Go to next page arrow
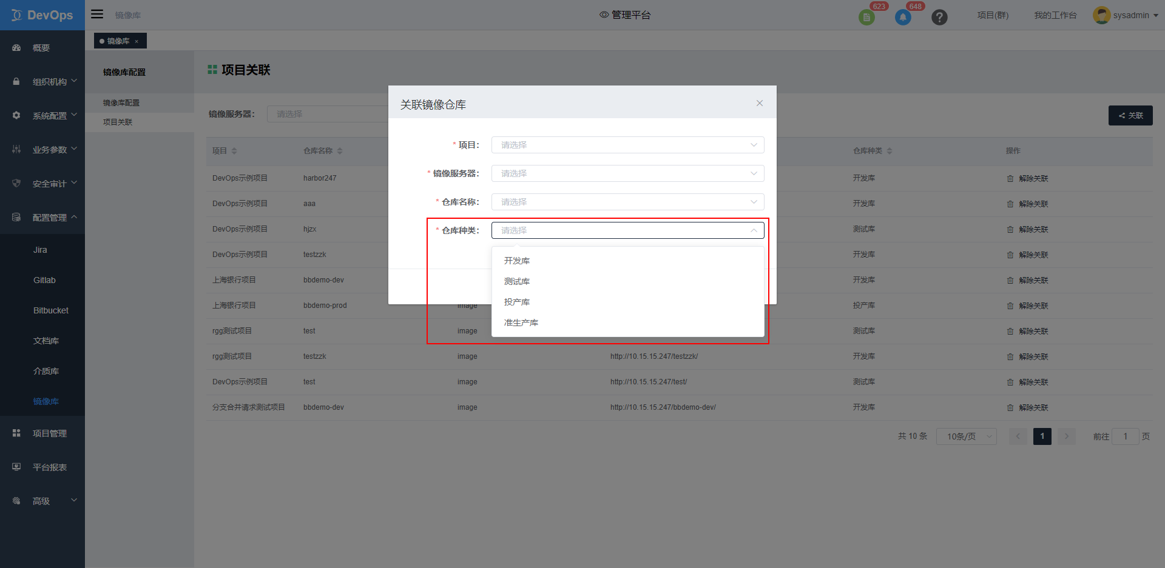The height and width of the screenshot is (568, 1165). (x=1067, y=436)
